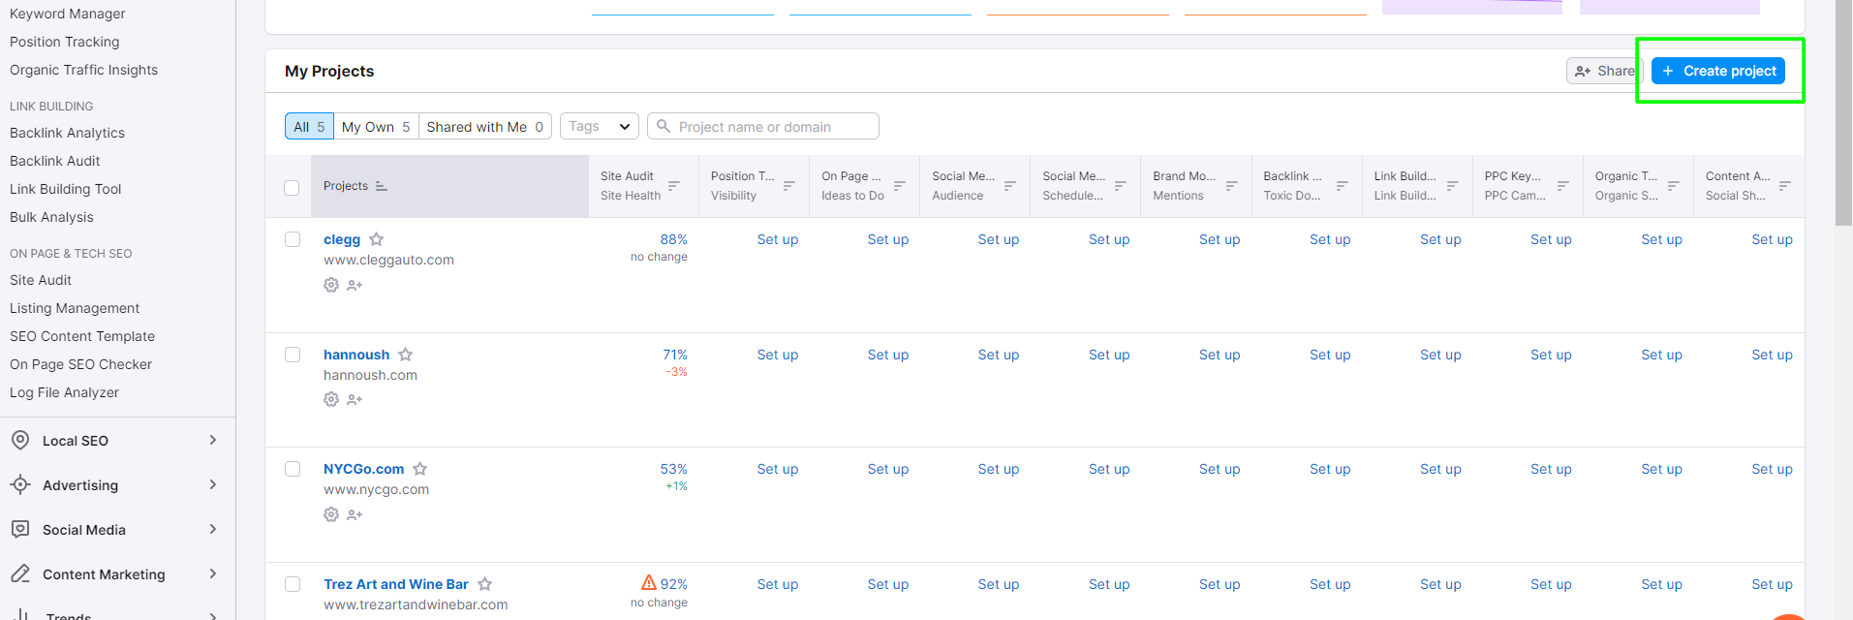1853x620 pixels.
Task: Sort by Social Media Audience column
Action: tap(1010, 186)
